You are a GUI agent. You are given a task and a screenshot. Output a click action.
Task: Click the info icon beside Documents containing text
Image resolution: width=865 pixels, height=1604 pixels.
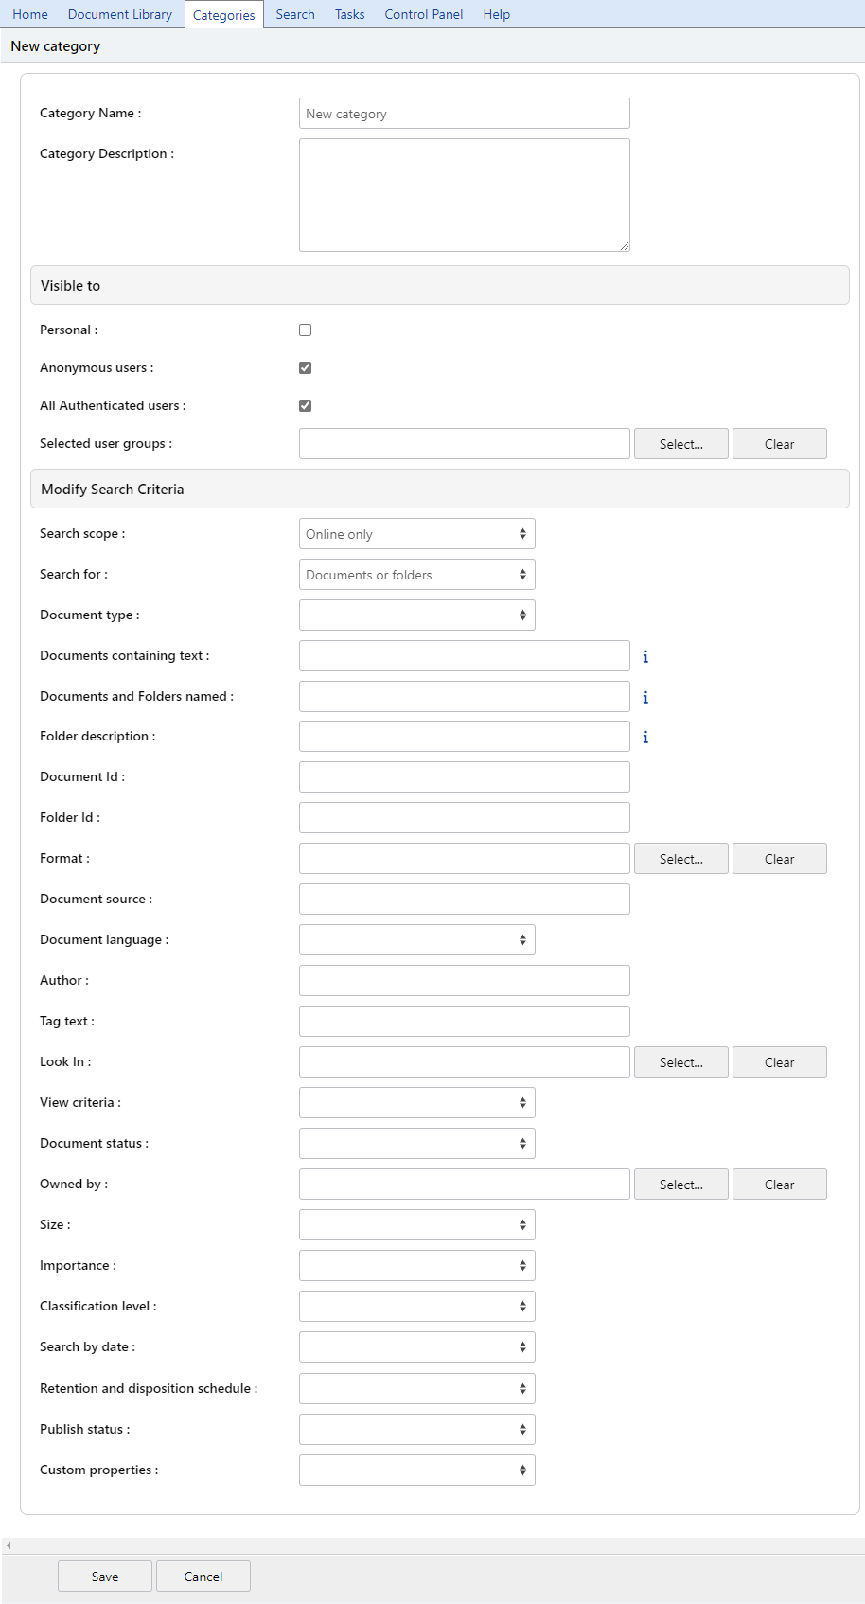645,656
